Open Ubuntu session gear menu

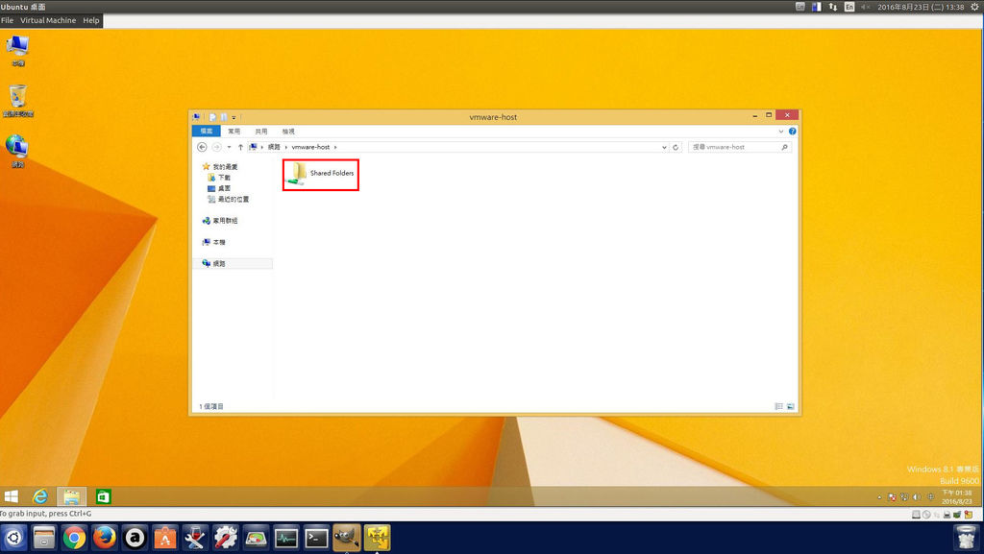[974, 7]
